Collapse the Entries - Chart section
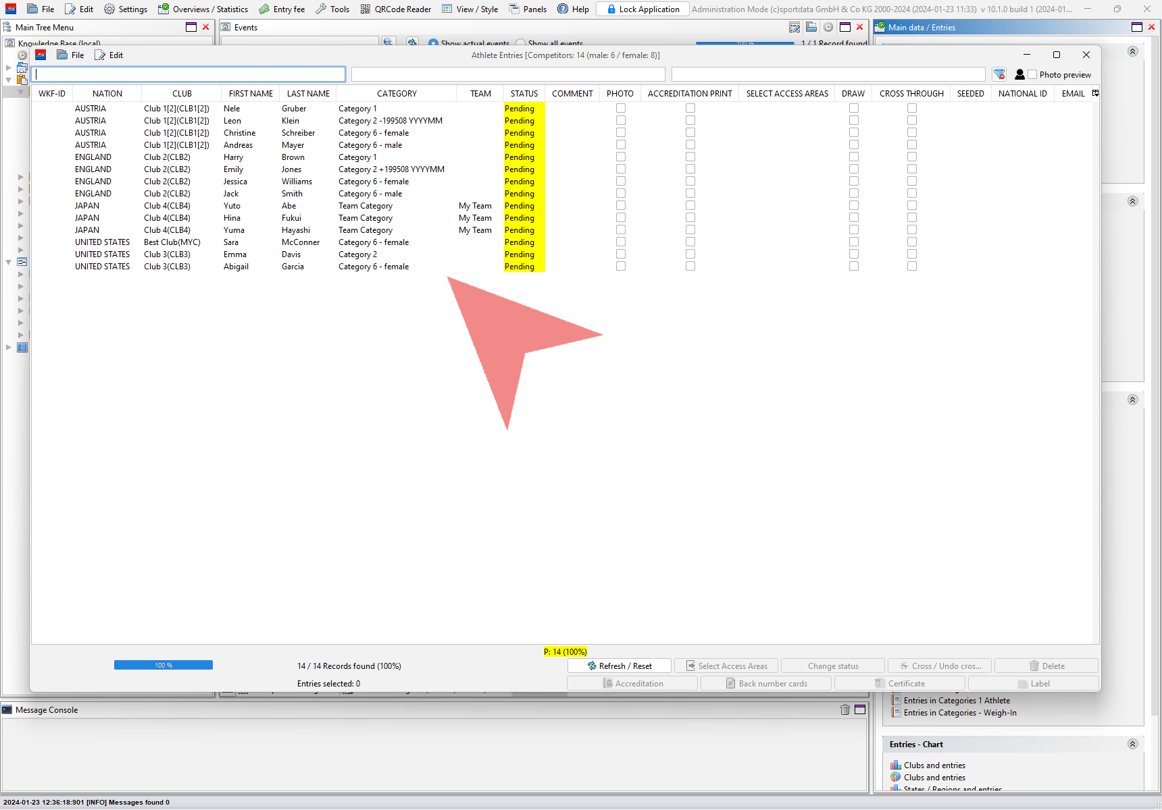Image resolution: width=1162 pixels, height=810 pixels. pos(1133,744)
